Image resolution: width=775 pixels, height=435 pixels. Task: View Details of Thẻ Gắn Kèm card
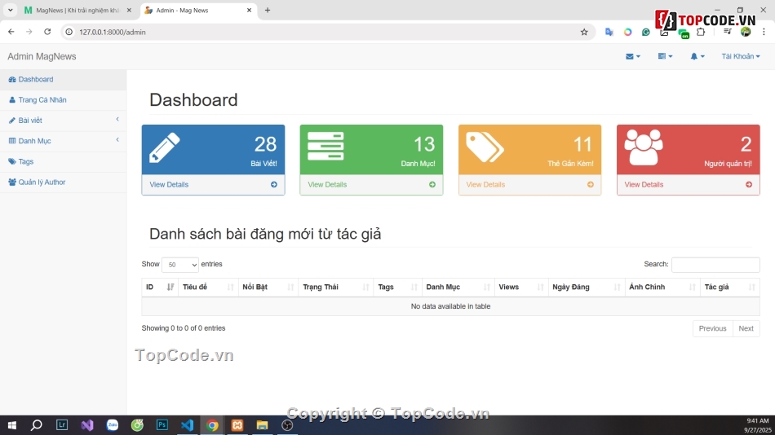(485, 185)
